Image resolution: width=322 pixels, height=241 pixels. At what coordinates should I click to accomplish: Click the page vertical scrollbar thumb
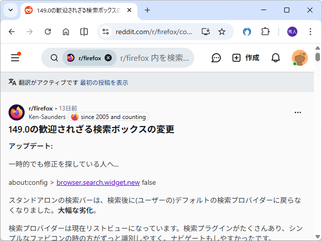pyautogui.click(x=317, y=57)
